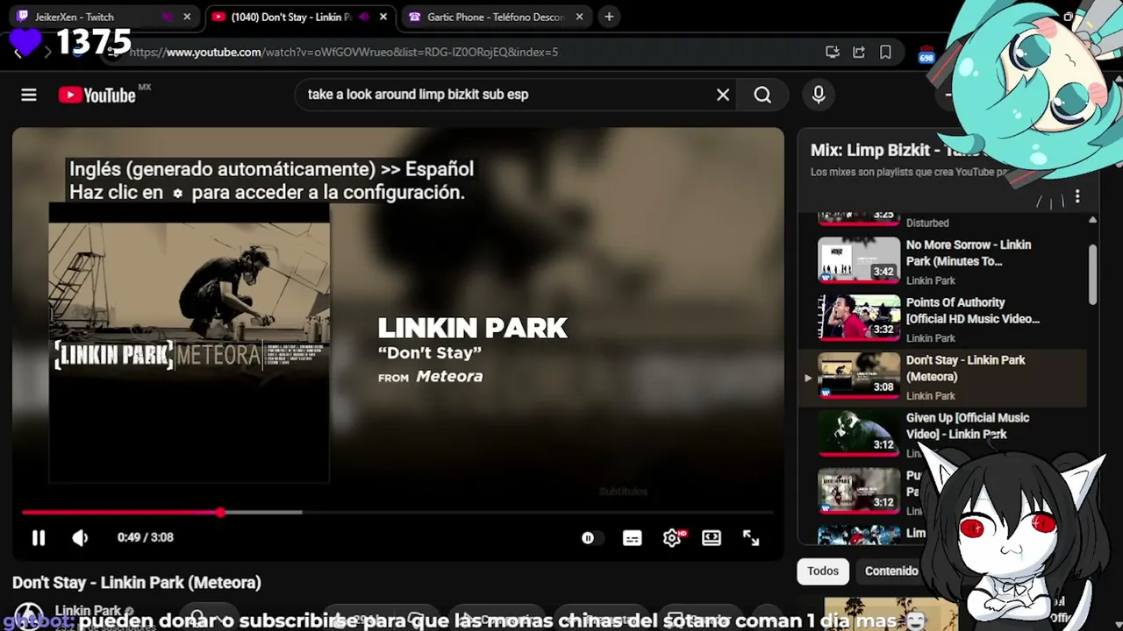
Task: Start voice search with microphone
Action: [819, 95]
